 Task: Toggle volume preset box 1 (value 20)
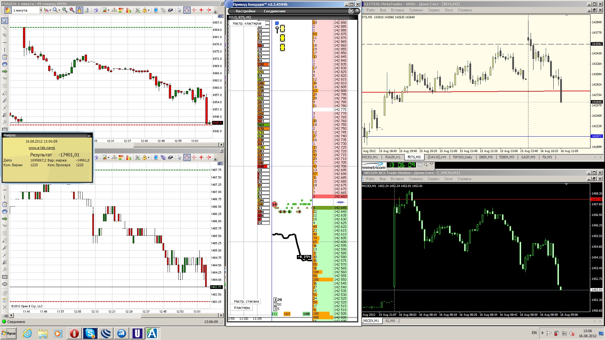click(x=275, y=300)
